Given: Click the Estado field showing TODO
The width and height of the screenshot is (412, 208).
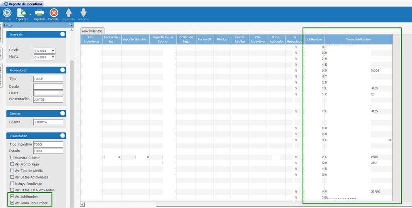Looking at the screenshot, I should click(x=48, y=151).
